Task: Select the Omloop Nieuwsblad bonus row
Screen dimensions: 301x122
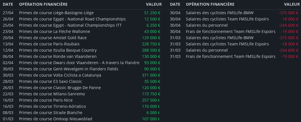Action: pos(55,119)
